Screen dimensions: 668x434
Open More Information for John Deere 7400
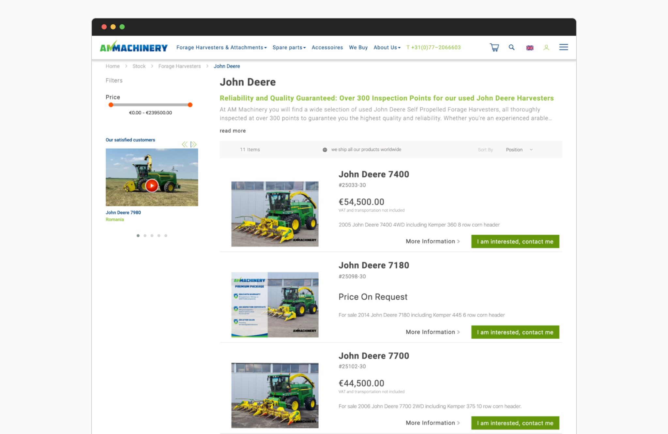433,241
